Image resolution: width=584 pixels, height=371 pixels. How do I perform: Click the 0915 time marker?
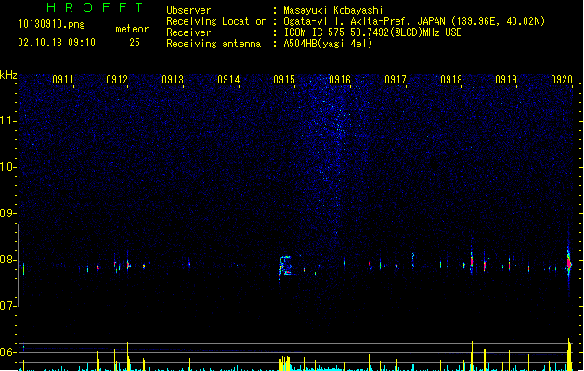pyautogui.click(x=284, y=80)
